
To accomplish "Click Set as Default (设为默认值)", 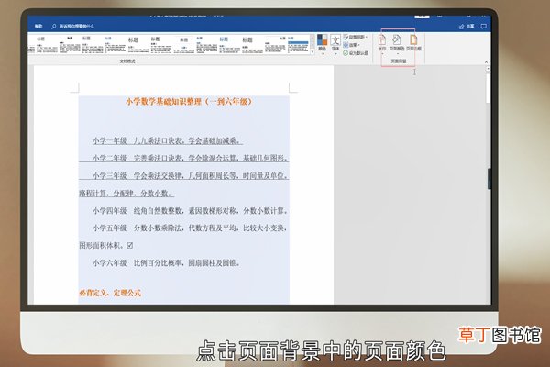I will [x=356, y=53].
